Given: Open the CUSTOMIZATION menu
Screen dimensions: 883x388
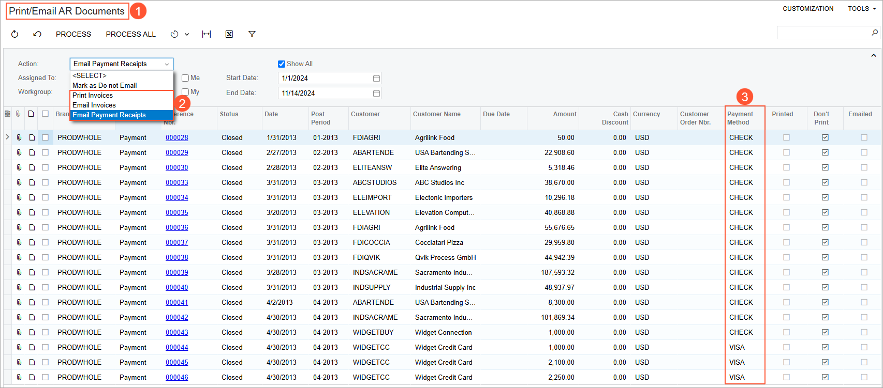Looking at the screenshot, I should (x=808, y=8).
